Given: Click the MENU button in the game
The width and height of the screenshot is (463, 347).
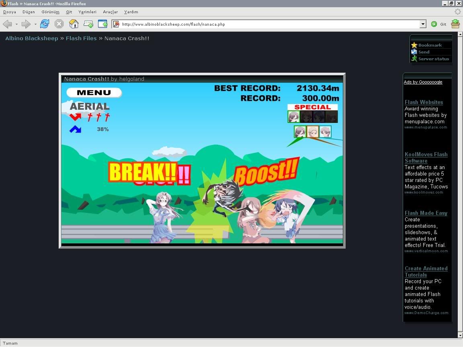Looking at the screenshot, I should pyautogui.click(x=94, y=92).
